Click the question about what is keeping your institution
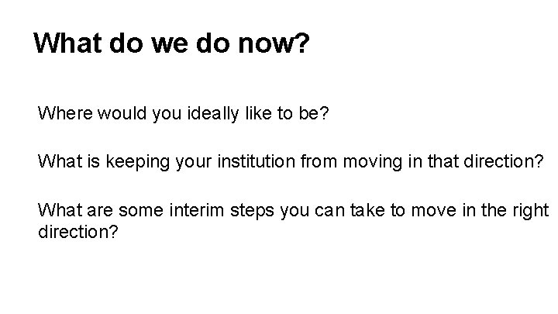Screen dimensions: 558x314 coord(291,162)
